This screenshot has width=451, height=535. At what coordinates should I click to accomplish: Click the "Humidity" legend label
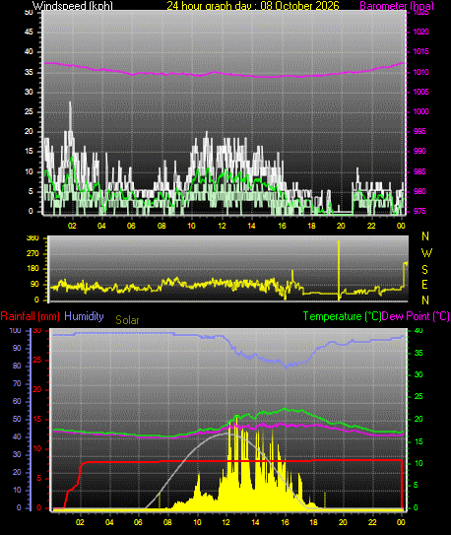tap(84, 316)
